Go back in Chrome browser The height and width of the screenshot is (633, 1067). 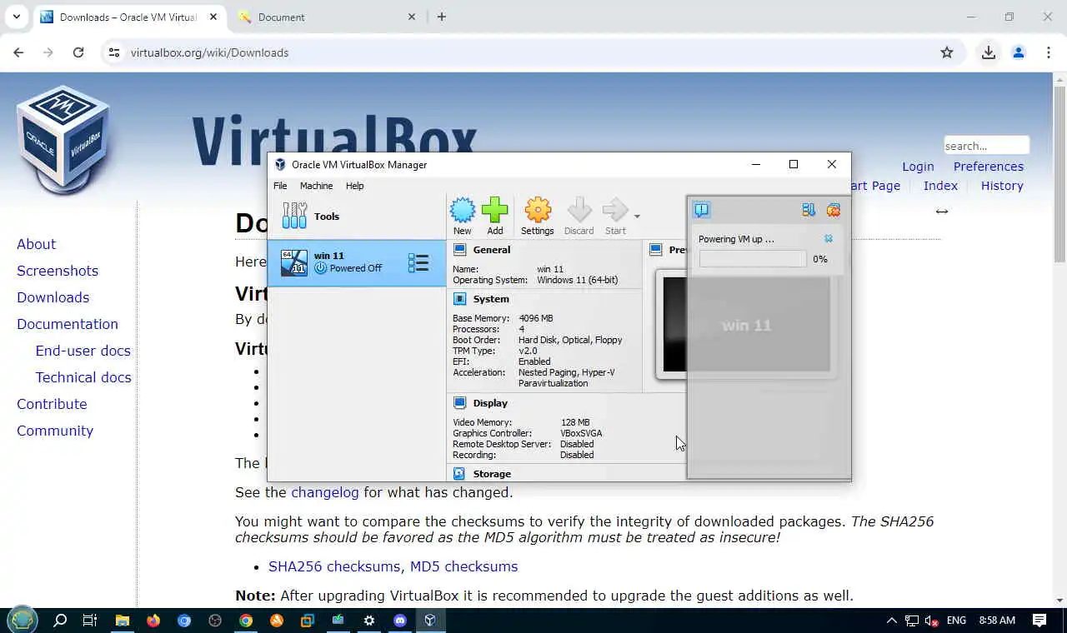[18, 52]
